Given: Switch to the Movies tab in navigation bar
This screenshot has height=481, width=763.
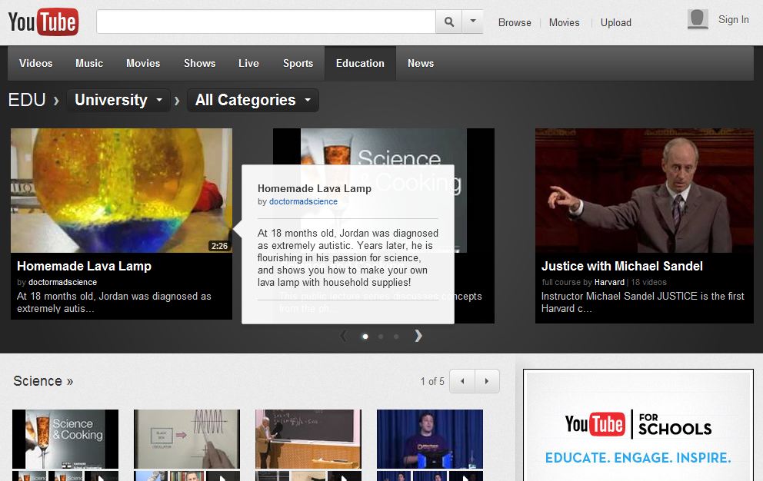Looking at the screenshot, I should [143, 63].
